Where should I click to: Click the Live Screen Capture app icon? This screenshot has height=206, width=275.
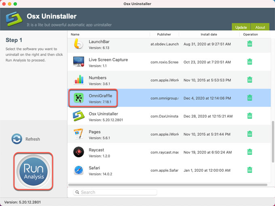78,62
